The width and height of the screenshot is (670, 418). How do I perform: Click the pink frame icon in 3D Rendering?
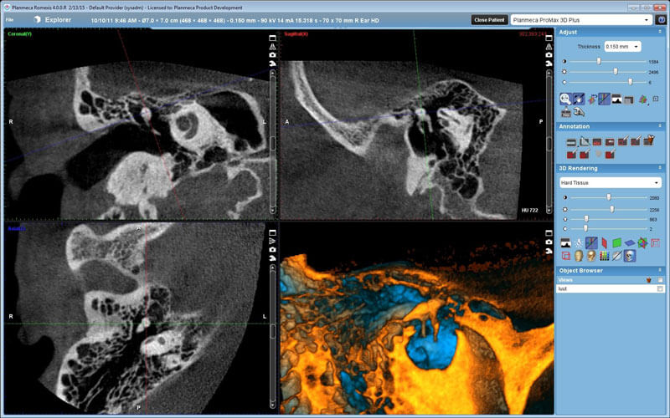coord(656,243)
